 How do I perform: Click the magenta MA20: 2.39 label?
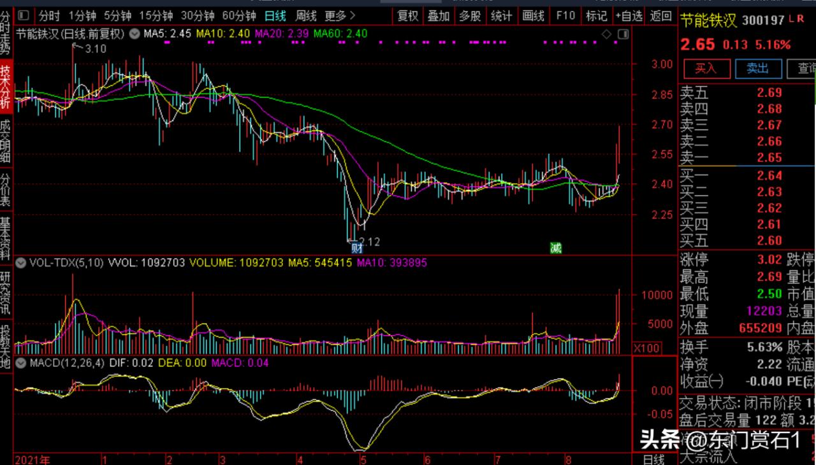coord(282,33)
